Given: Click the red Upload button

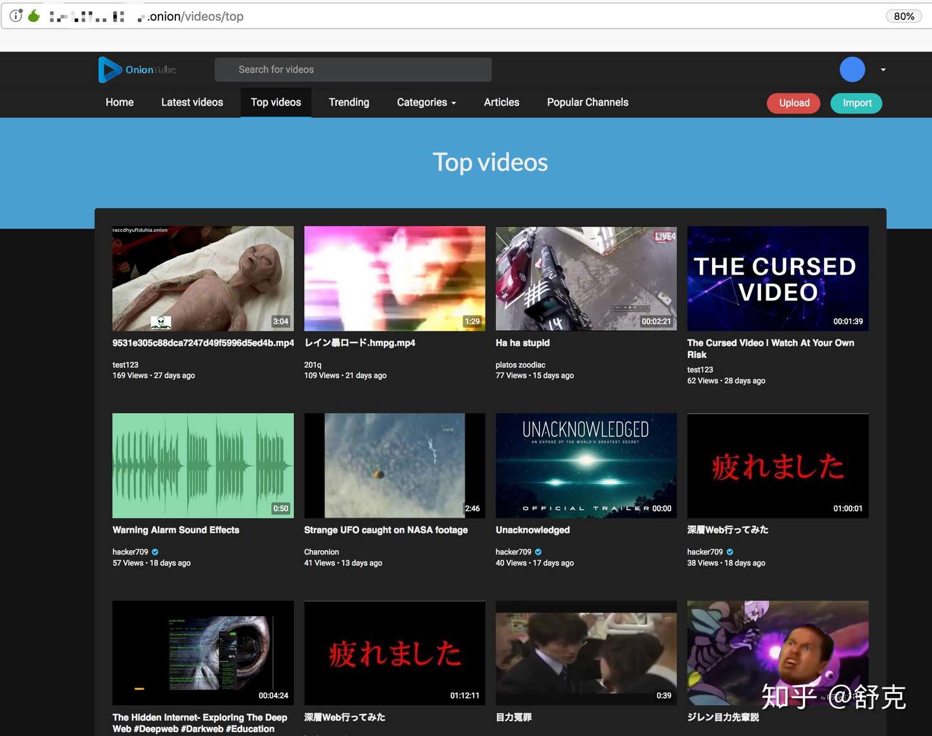Looking at the screenshot, I should click(x=794, y=103).
